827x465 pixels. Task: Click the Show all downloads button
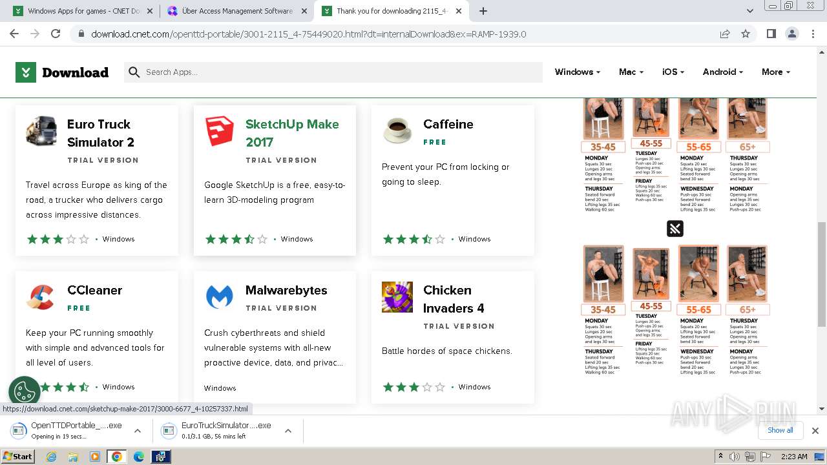click(x=780, y=431)
